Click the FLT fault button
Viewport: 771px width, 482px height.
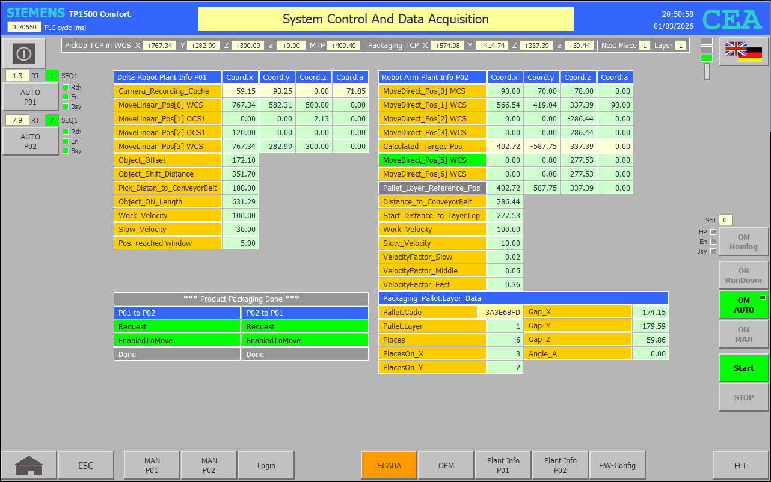pos(740,465)
